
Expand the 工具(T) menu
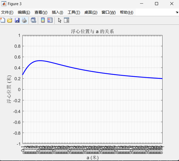click(x=74, y=12)
